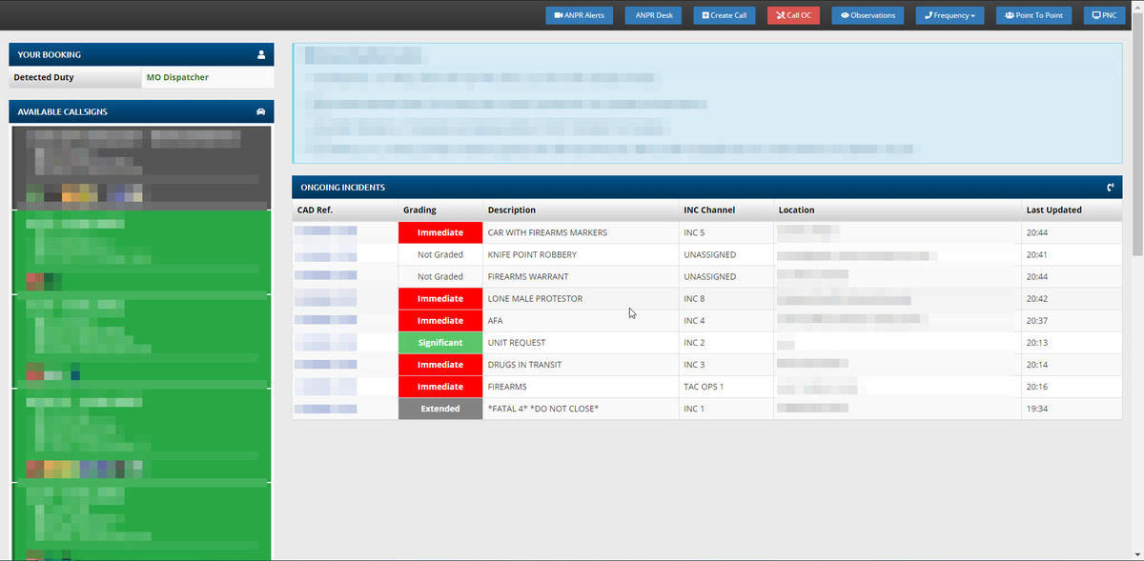Click the red Call OC button
Image resolution: width=1144 pixels, height=561 pixels.
click(793, 15)
